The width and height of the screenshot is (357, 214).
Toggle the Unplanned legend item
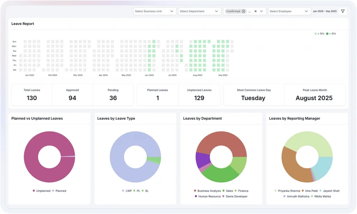click(41, 191)
